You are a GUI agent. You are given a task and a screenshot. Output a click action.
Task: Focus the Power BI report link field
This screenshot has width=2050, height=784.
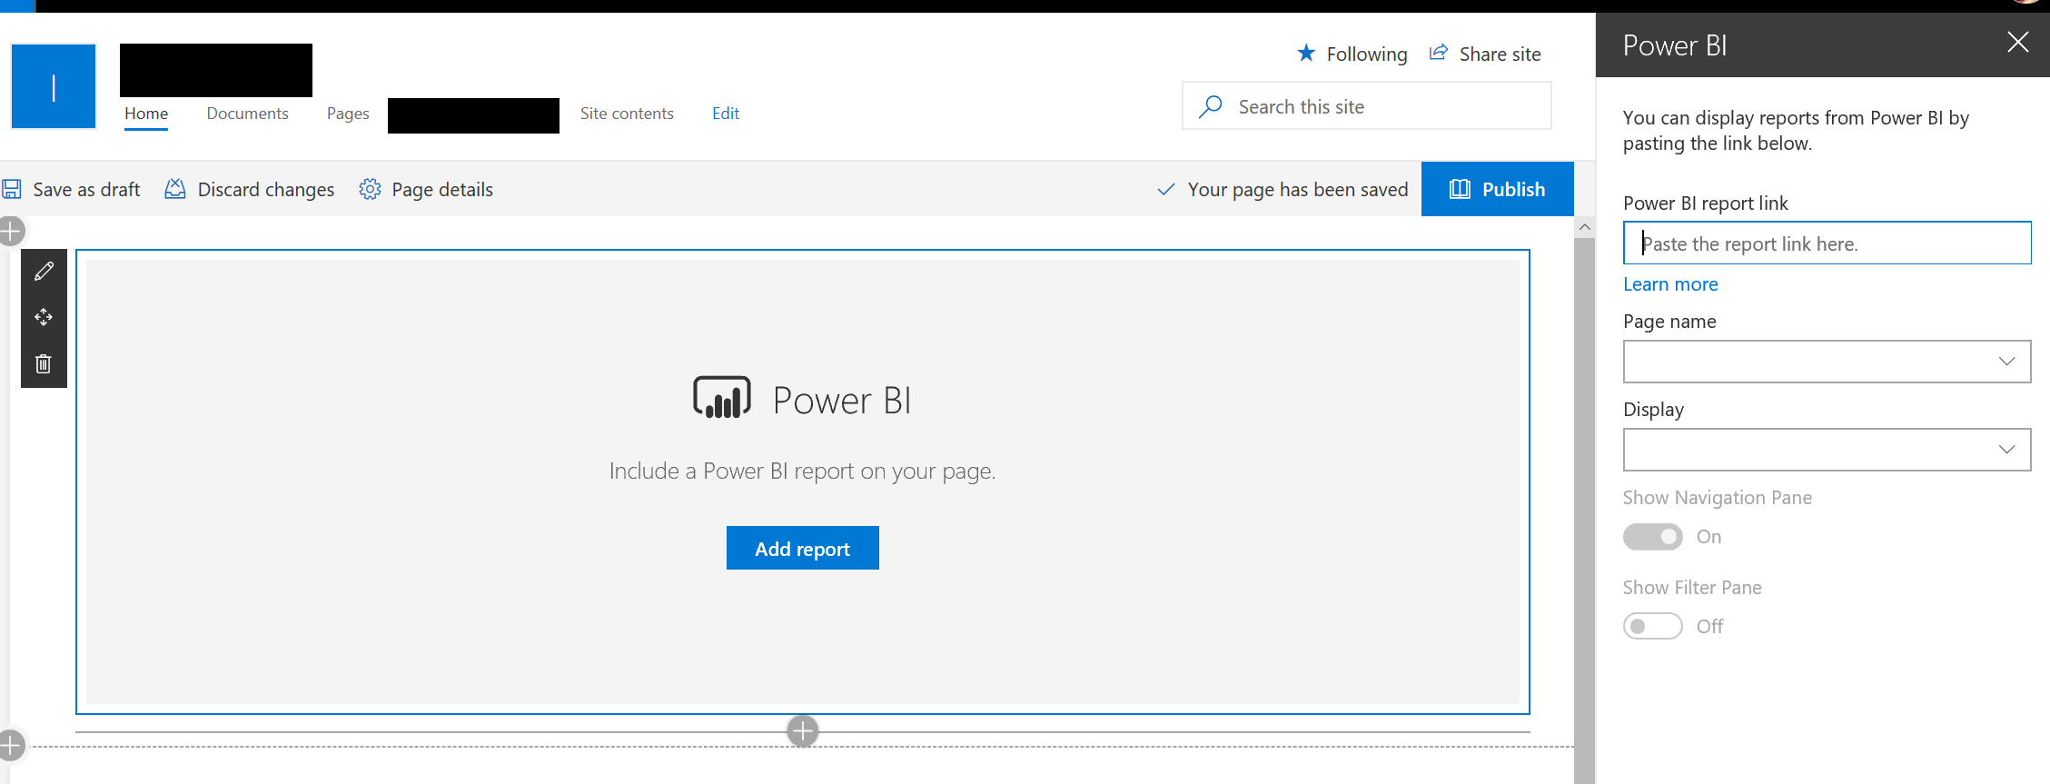[x=1827, y=243]
